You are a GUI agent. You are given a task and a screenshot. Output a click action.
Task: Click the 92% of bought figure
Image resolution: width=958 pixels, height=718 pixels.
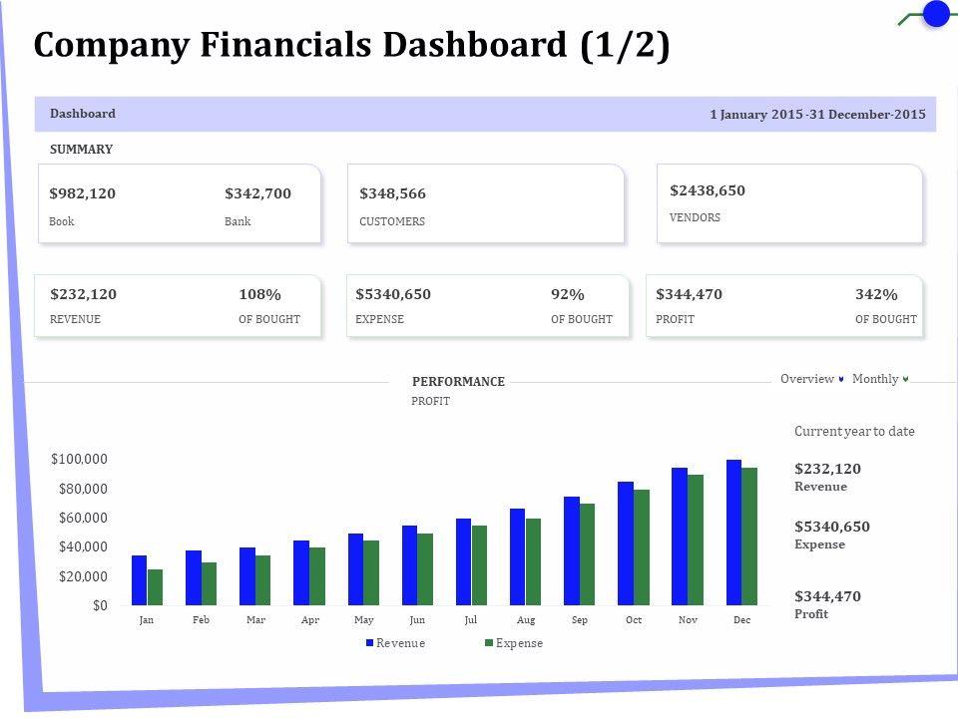[x=568, y=295]
